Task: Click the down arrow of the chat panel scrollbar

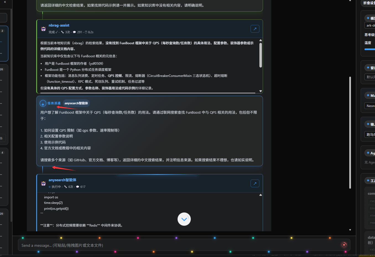Action: [x=350, y=230]
